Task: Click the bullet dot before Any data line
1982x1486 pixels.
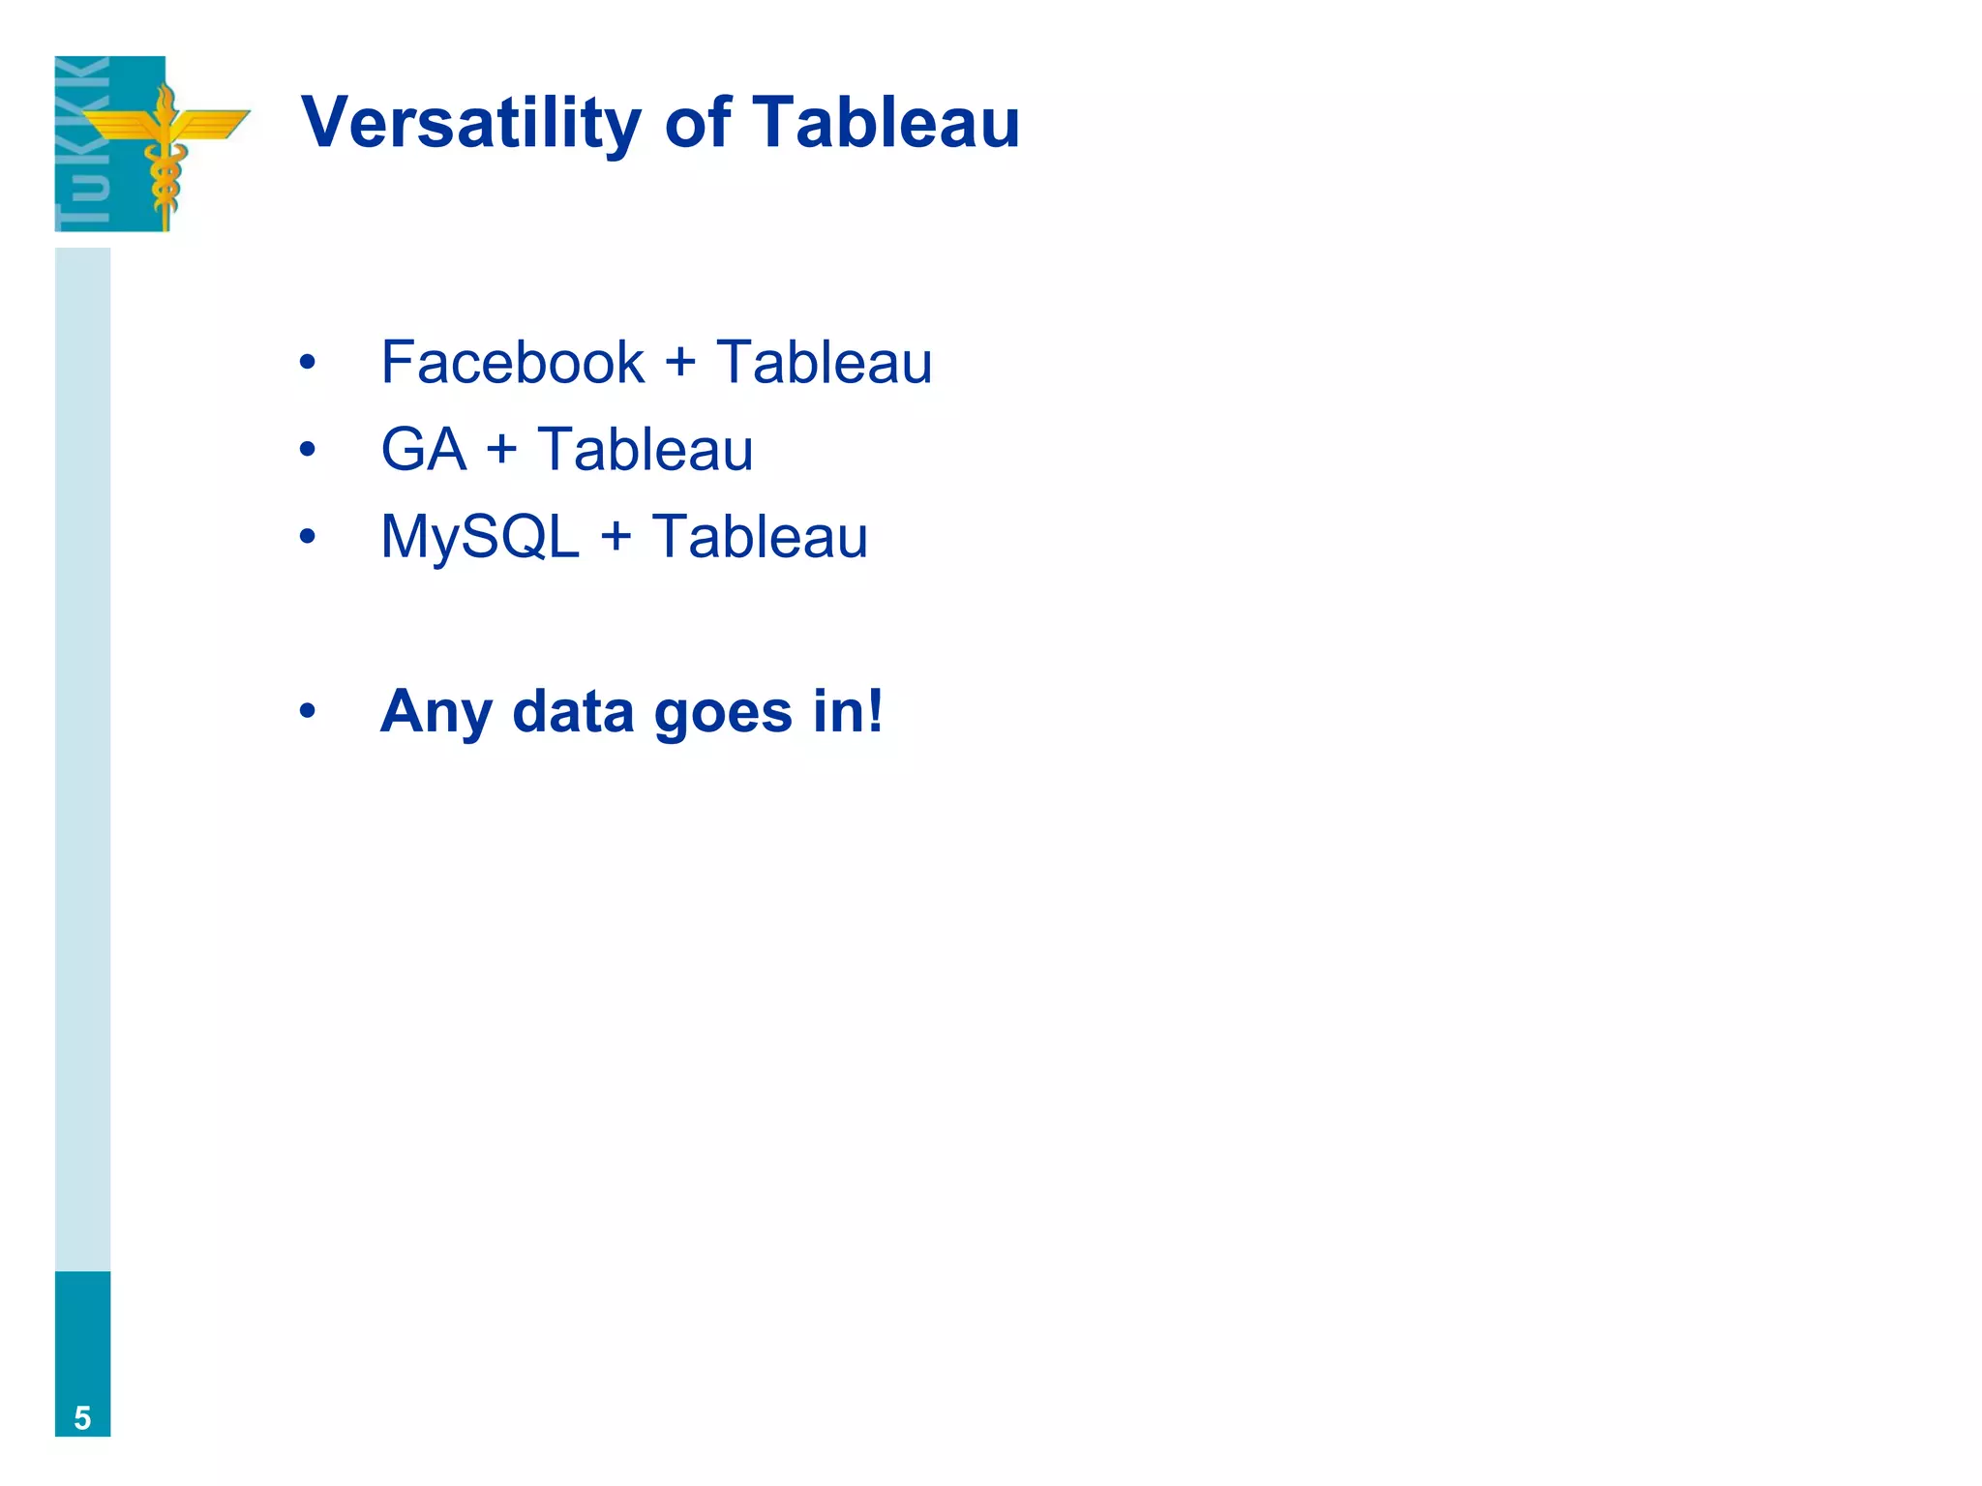Action: tap(307, 712)
